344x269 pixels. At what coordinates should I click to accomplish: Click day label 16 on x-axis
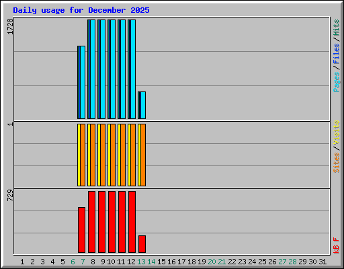pos(171,262)
